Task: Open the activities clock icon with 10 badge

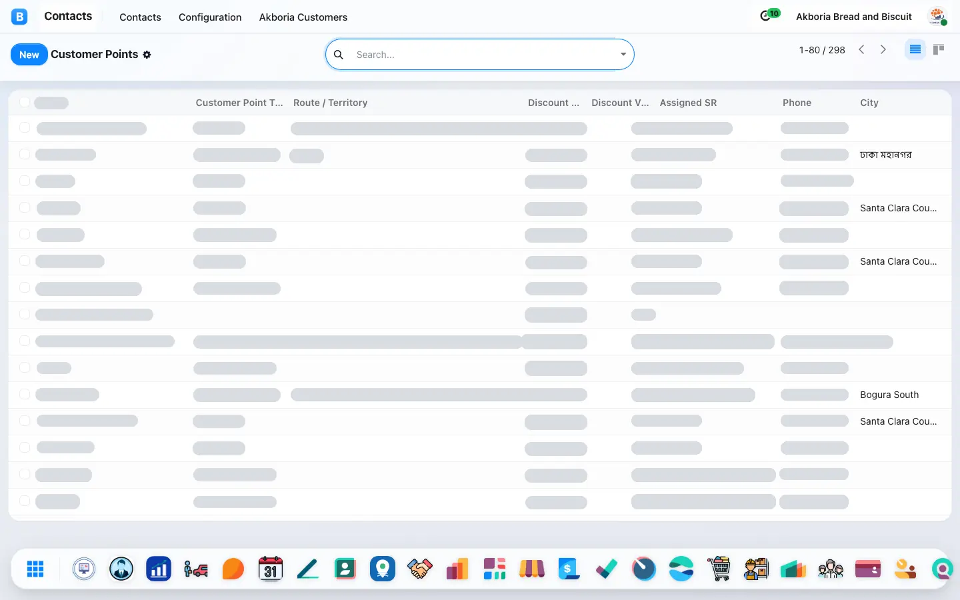Action: coord(769,15)
